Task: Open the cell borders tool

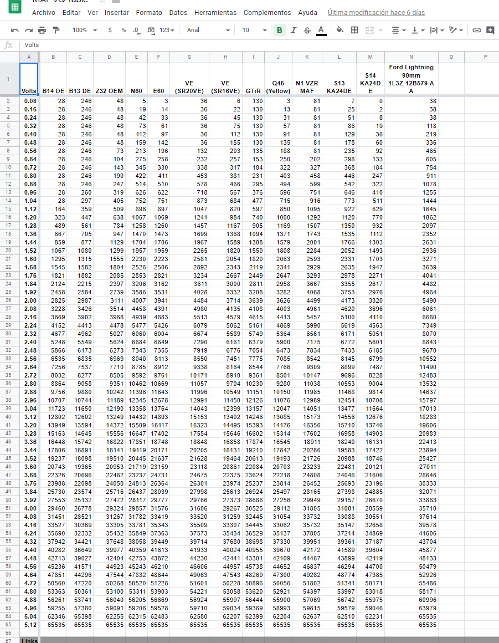Action: [355, 30]
